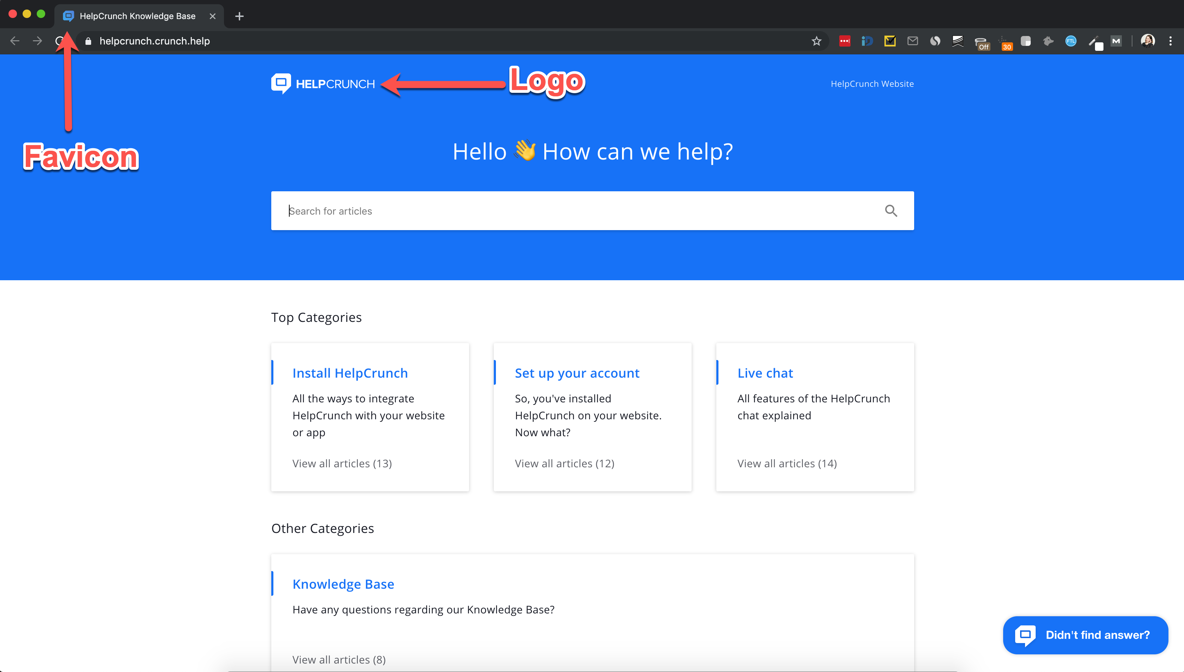Open the black-and-white striped bookmark extension

[x=958, y=41]
